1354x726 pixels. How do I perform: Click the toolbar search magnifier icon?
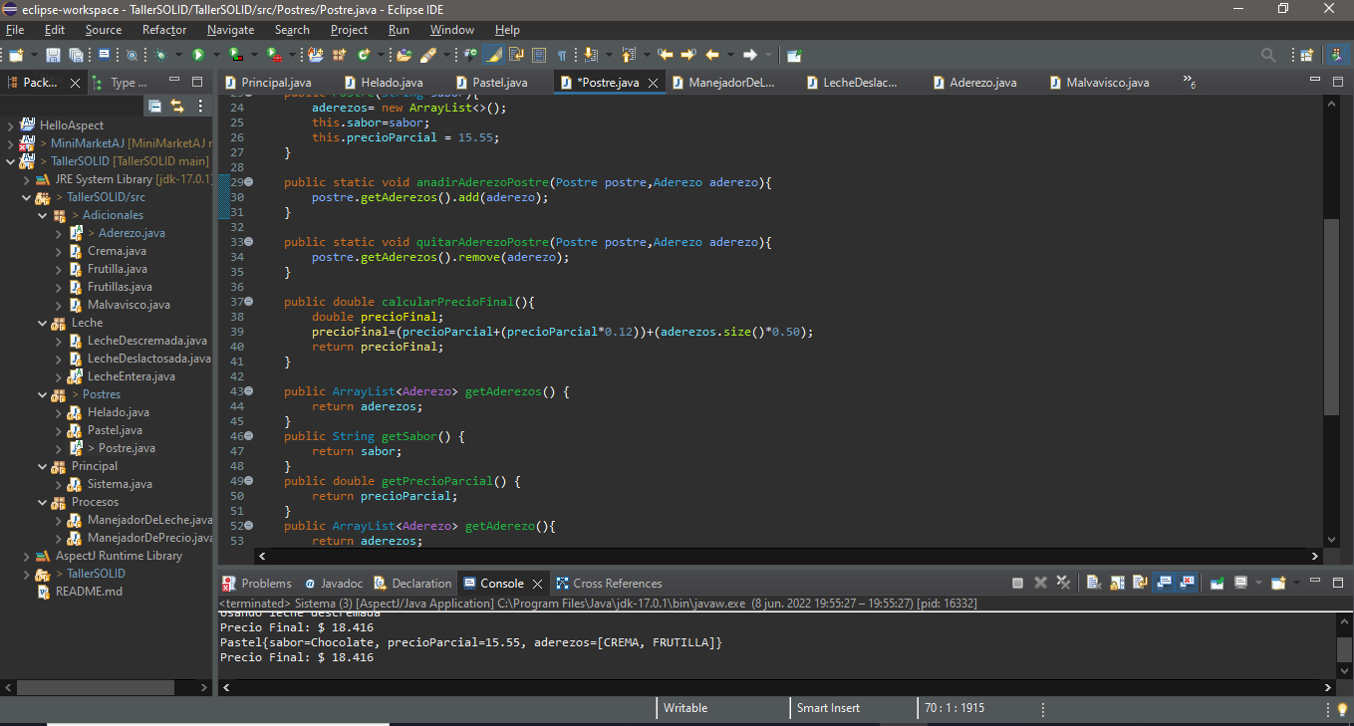(x=1268, y=55)
